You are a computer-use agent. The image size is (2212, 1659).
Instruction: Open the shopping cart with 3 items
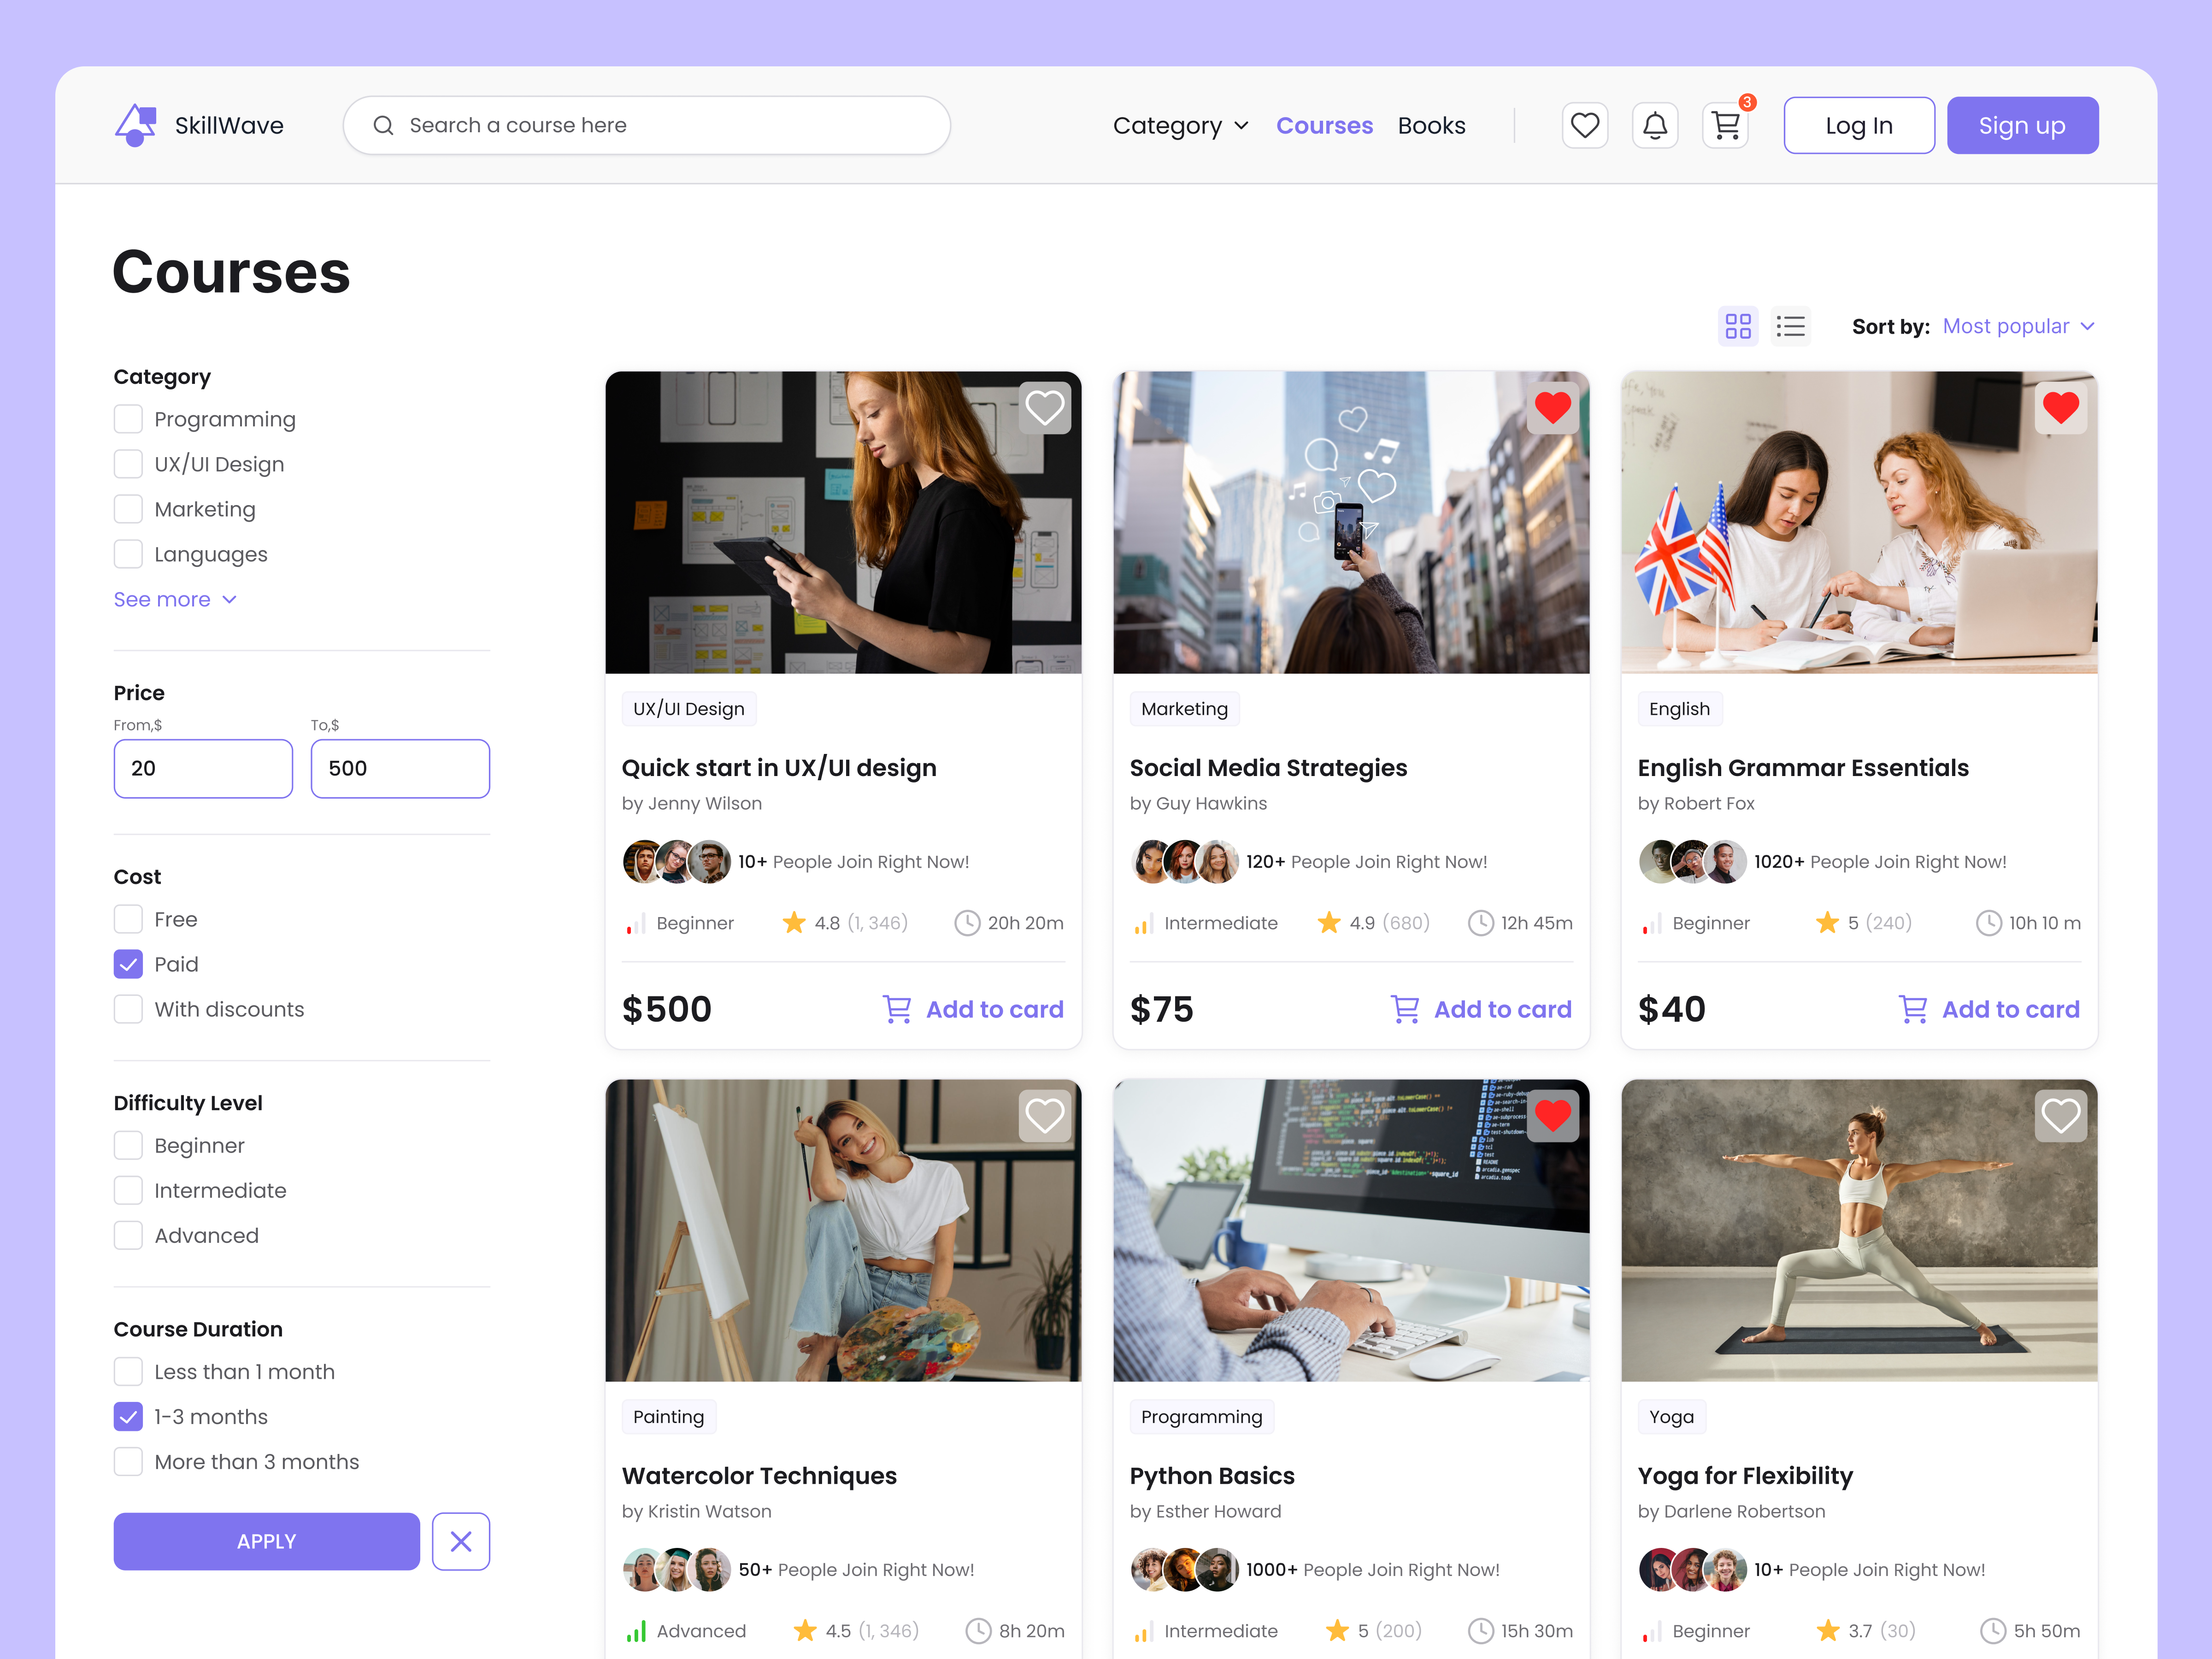pos(1726,125)
